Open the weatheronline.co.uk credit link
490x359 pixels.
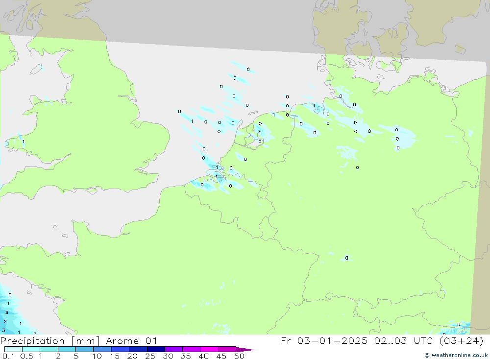coord(456,355)
